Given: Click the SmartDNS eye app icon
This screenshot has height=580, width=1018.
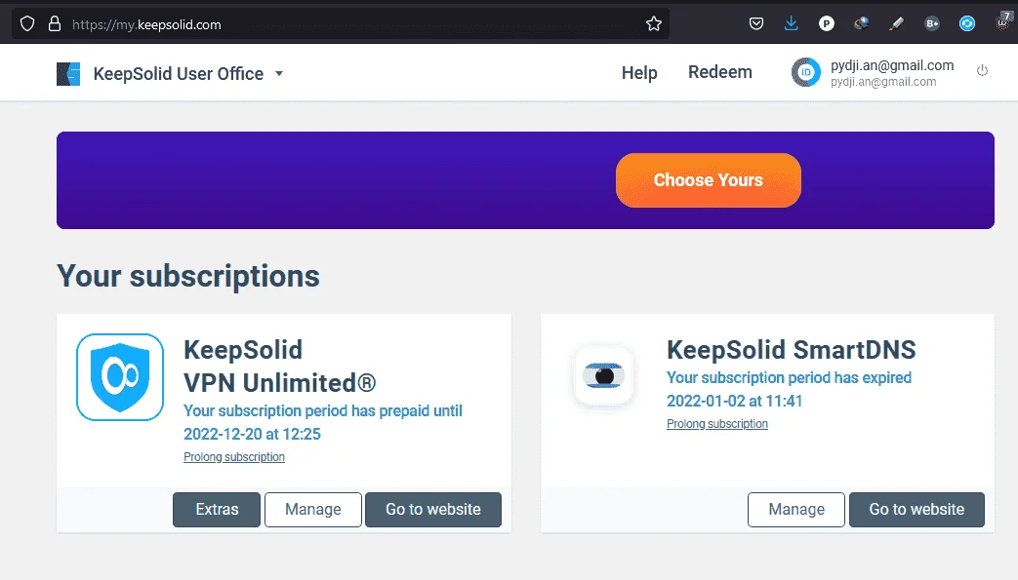Looking at the screenshot, I should pos(604,375).
